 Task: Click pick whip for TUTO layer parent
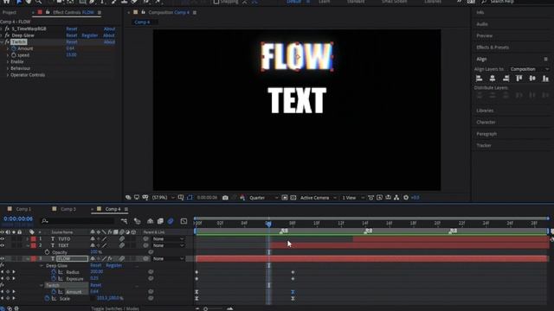(146, 239)
